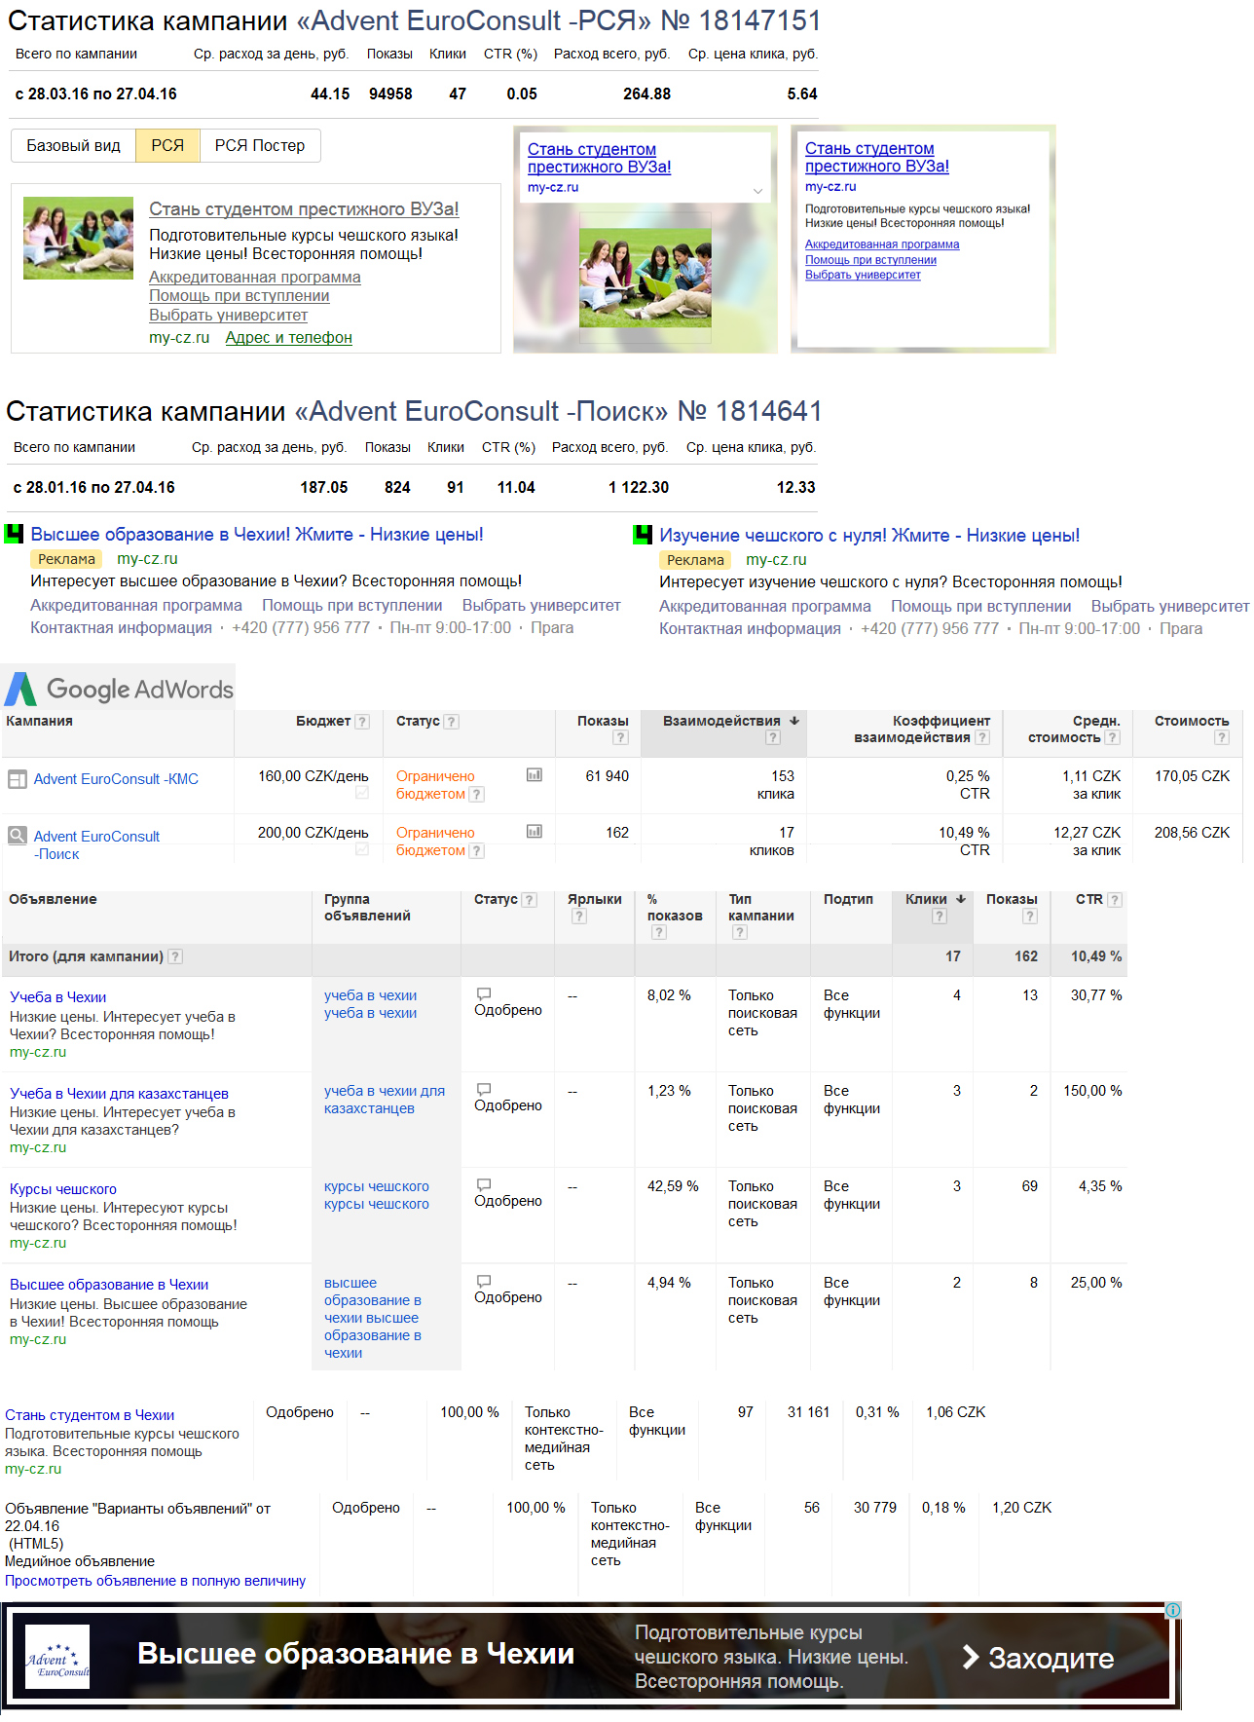Screen dimensions: 1254x1722
Task: Click Advent EuroConsult logo in the banner
Action: tap(57, 1657)
